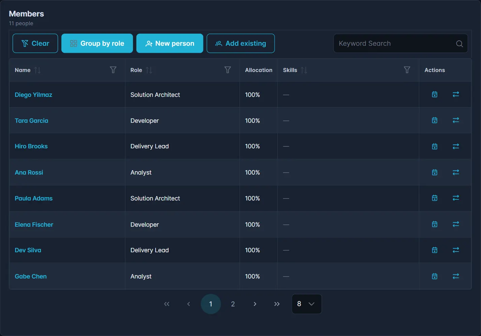Screen dimensions: 481x336
Task: Open Diego Yilmaz profile link
Action: coord(33,95)
